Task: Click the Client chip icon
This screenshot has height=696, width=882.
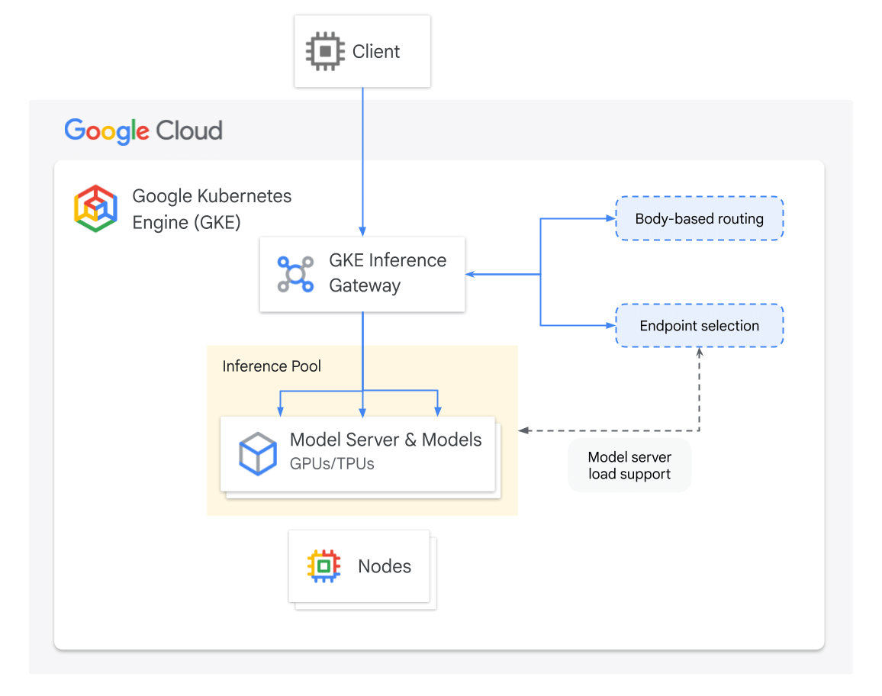Action: pos(325,51)
